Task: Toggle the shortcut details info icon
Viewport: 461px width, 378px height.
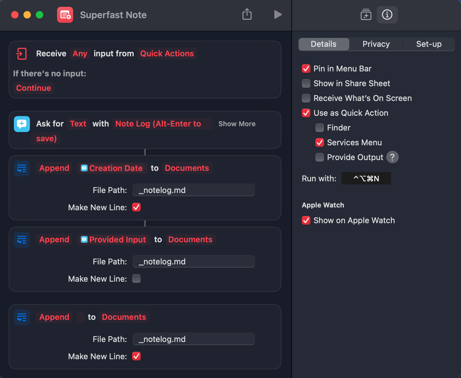Action: point(387,14)
